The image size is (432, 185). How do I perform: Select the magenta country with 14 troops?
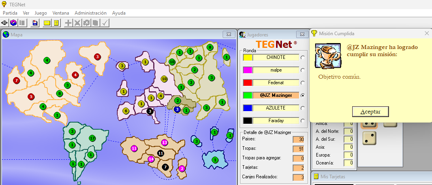151,159
